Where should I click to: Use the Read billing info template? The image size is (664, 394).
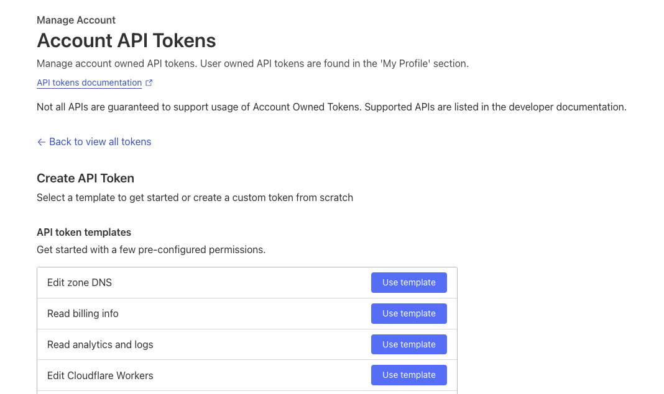[x=408, y=313]
